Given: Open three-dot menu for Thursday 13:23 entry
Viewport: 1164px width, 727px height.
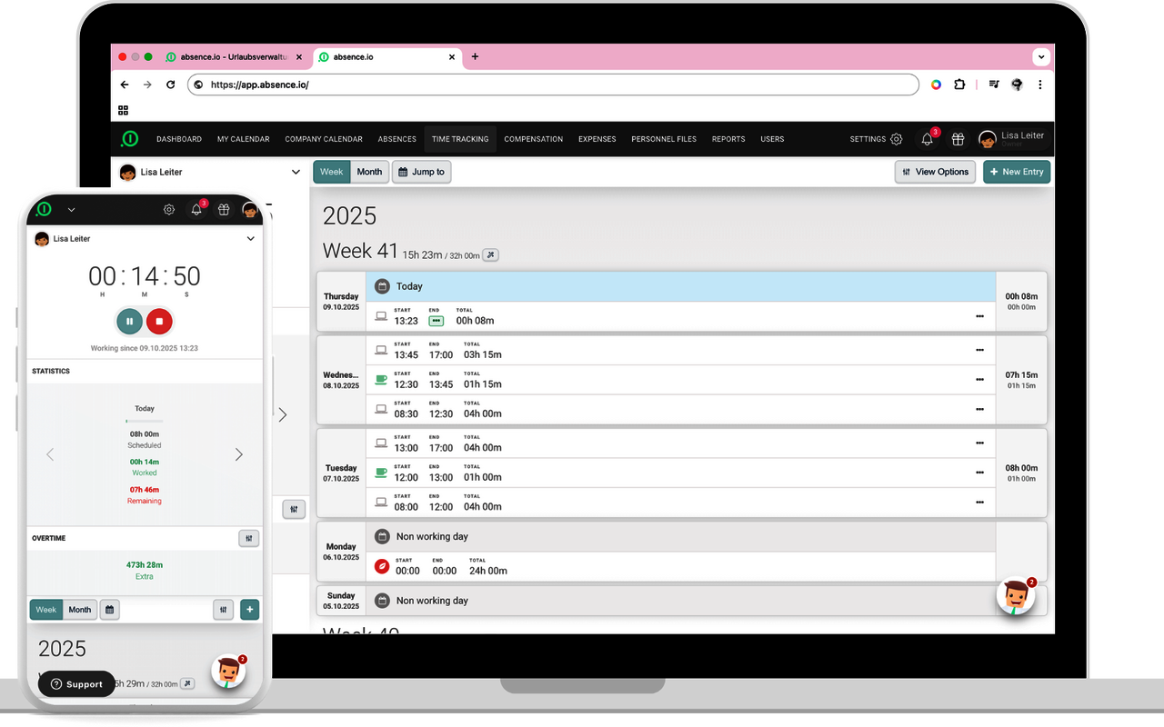Looking at the screenshot, I should click(979, 316).
